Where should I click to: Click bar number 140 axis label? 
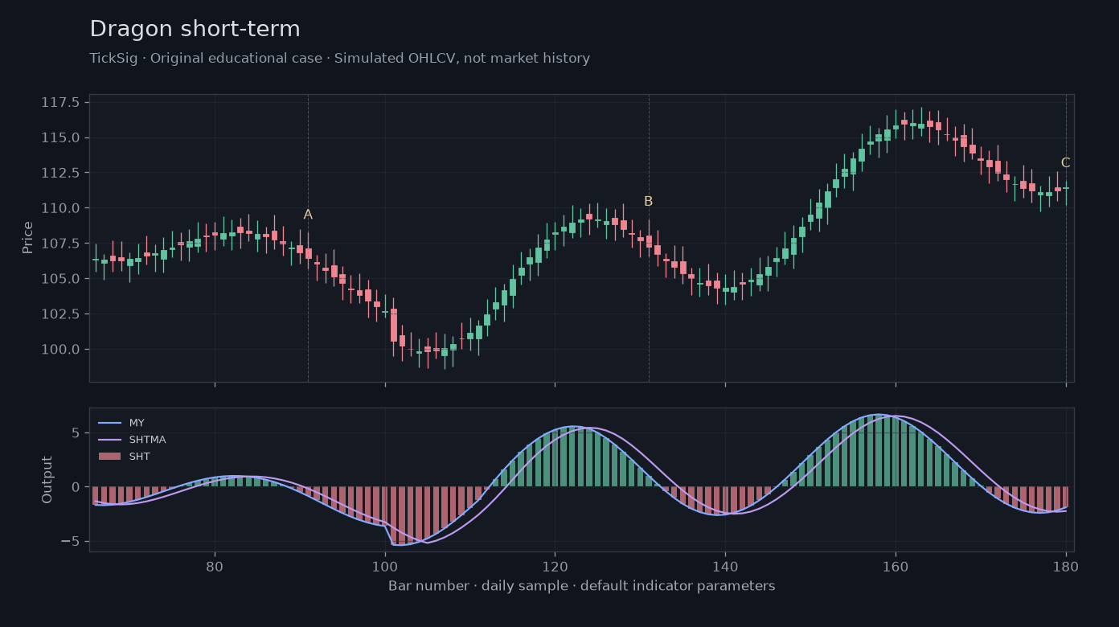click(725, 565)
